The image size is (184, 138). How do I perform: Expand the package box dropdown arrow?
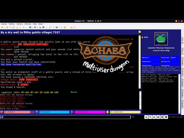pyautogui.click(x=59, y=27)
